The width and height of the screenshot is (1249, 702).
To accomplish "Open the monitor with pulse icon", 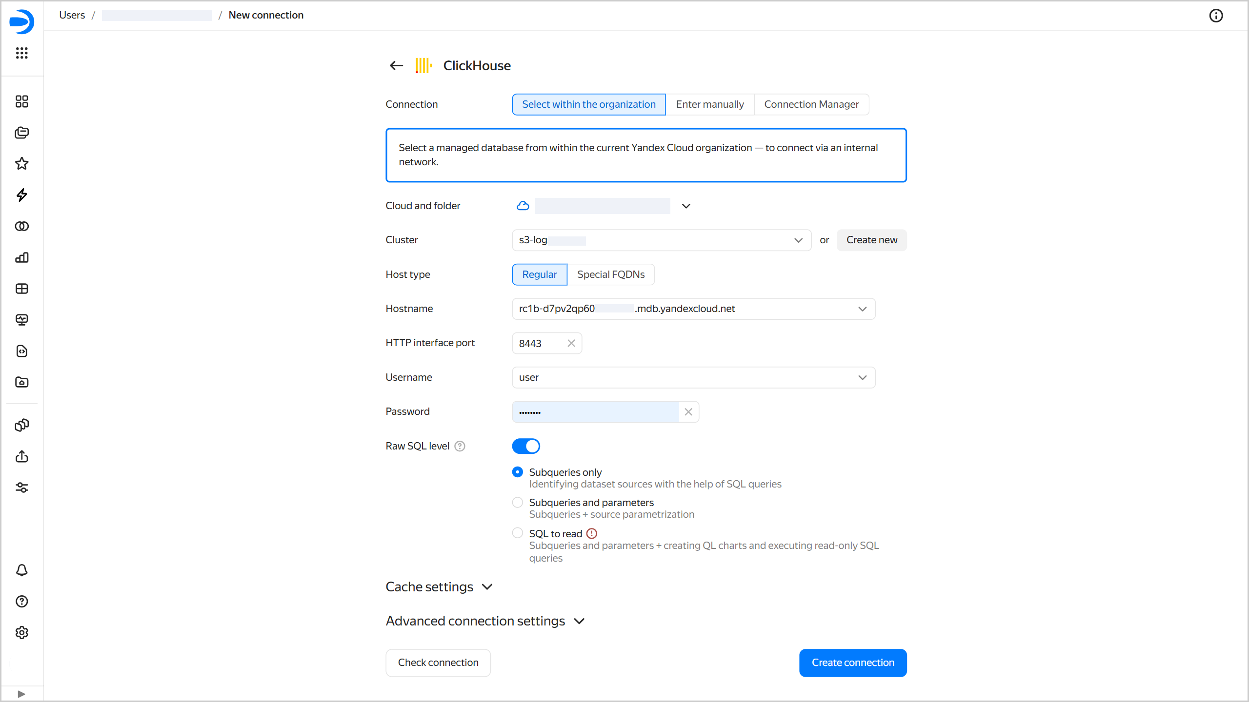I will pos(22,320).
